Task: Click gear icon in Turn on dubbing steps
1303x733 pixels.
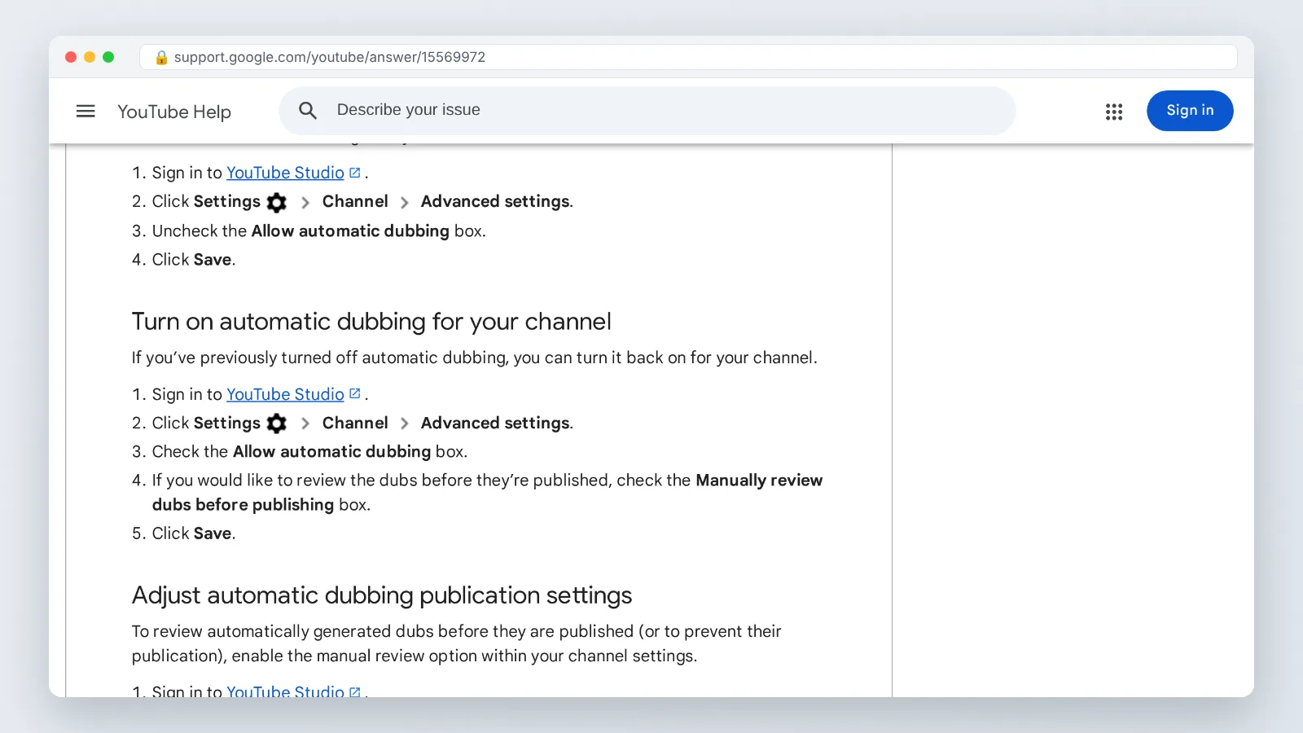Action: click(277, 424)
